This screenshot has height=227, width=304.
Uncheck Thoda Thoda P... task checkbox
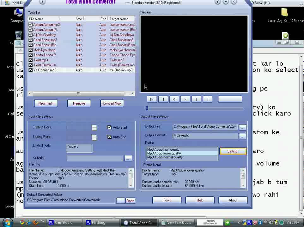point(30,55)
